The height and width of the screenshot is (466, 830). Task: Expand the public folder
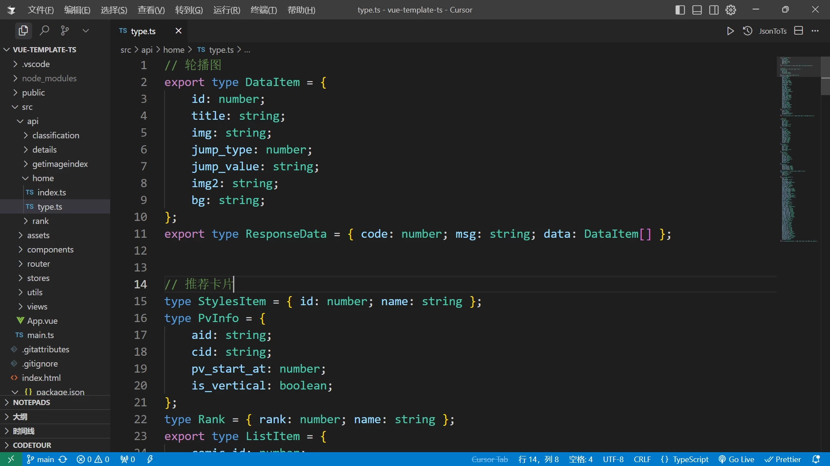[x=55, y=93]
